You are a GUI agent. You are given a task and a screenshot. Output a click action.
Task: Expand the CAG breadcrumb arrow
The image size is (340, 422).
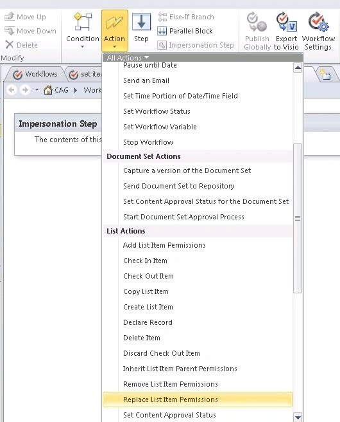point(76,90)
